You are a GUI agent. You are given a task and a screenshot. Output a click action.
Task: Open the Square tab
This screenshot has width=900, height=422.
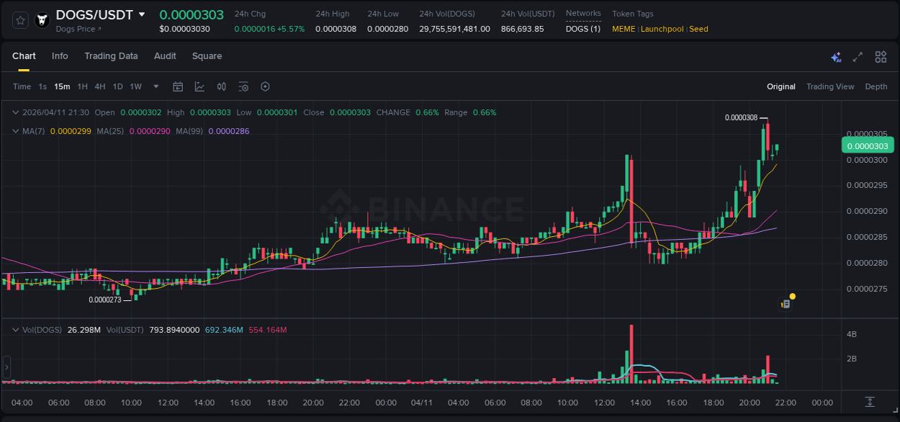click(207, 56)
